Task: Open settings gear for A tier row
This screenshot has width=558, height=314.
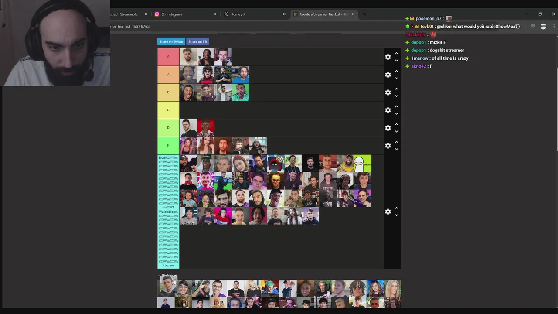Action: 388,75
